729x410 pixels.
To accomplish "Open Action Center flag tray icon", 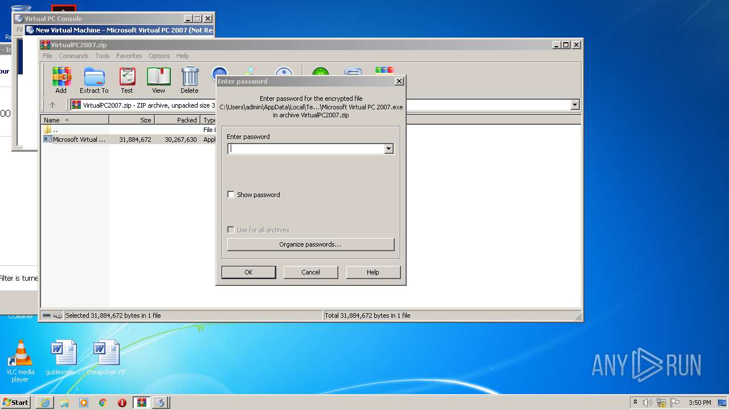I will pyautogui.click(x=675, y=403).
